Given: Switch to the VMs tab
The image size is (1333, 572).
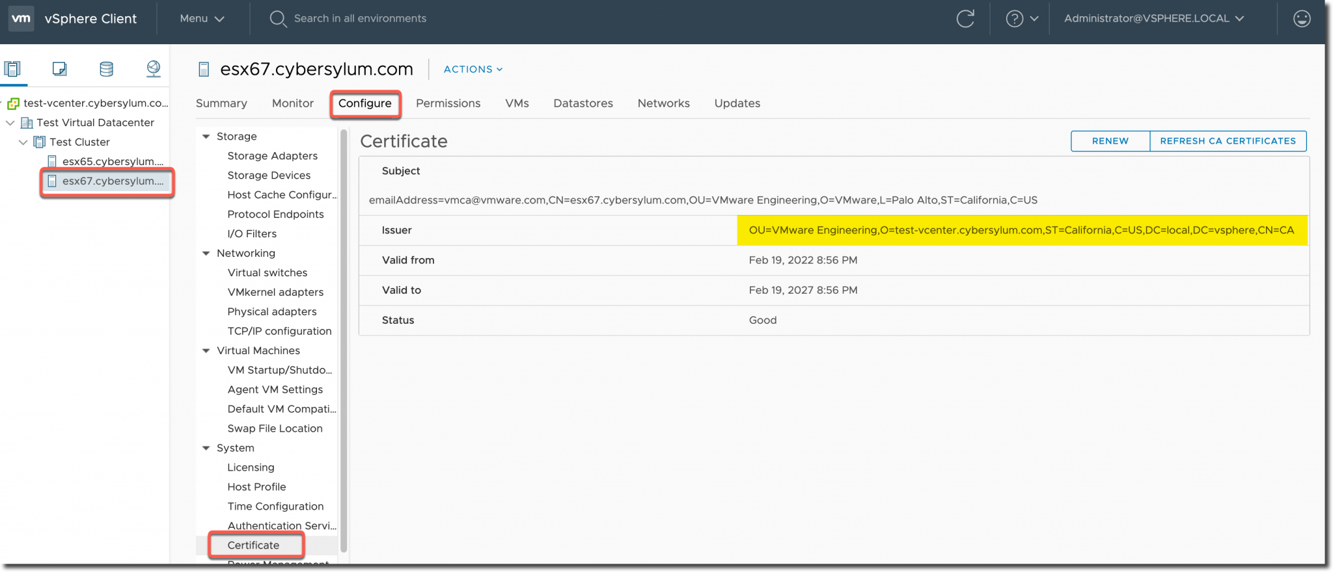Looking at the screenshot, I should point(517,103).
